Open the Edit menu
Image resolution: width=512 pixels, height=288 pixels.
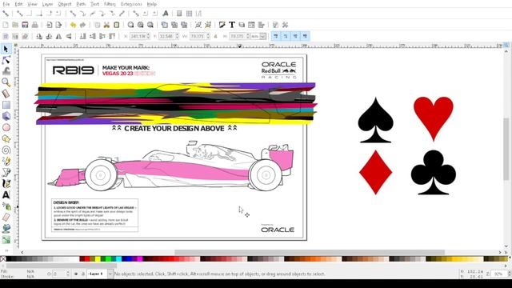pyautogui.click(x=18, y=4)
